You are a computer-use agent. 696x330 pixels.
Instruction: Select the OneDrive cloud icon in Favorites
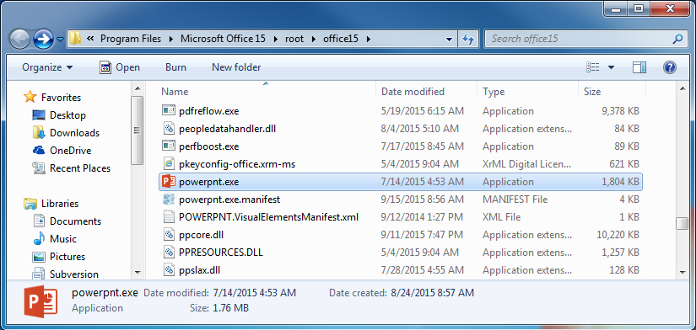coord(39,151)
